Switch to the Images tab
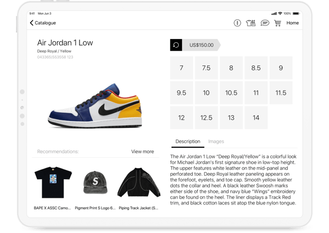 (216, 141)
